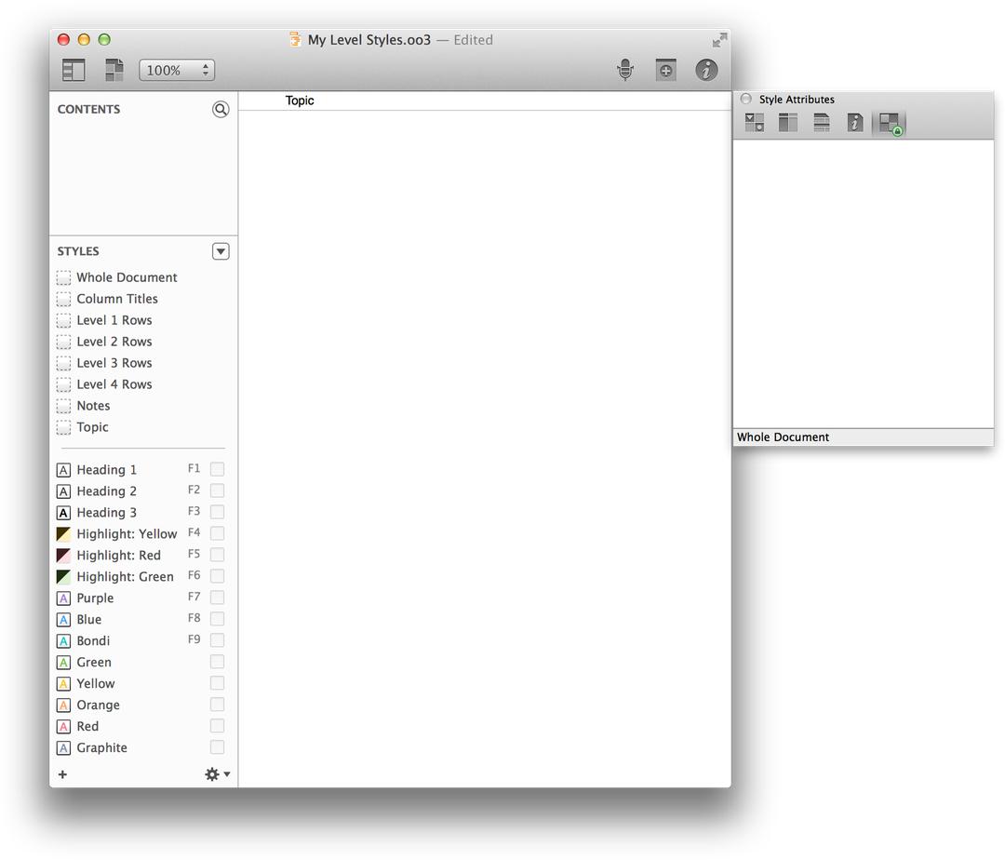Click the Graphite style icon

coord(63,748)
